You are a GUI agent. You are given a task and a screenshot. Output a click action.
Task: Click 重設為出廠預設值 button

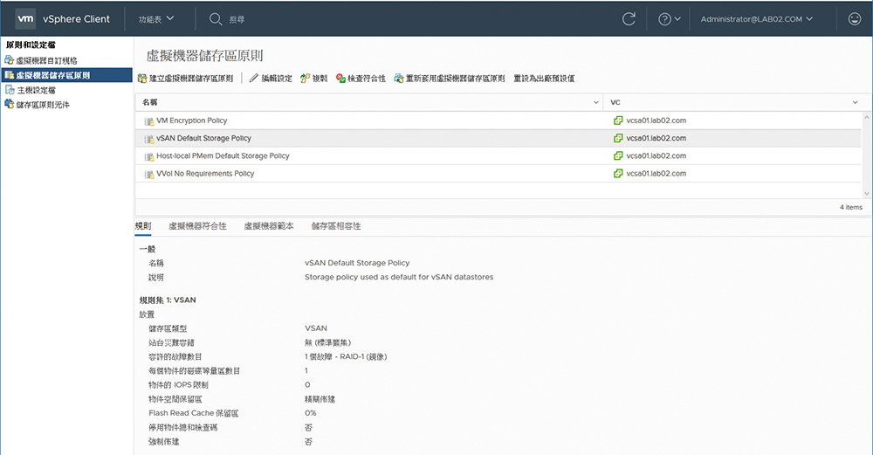tap(544, 79)
